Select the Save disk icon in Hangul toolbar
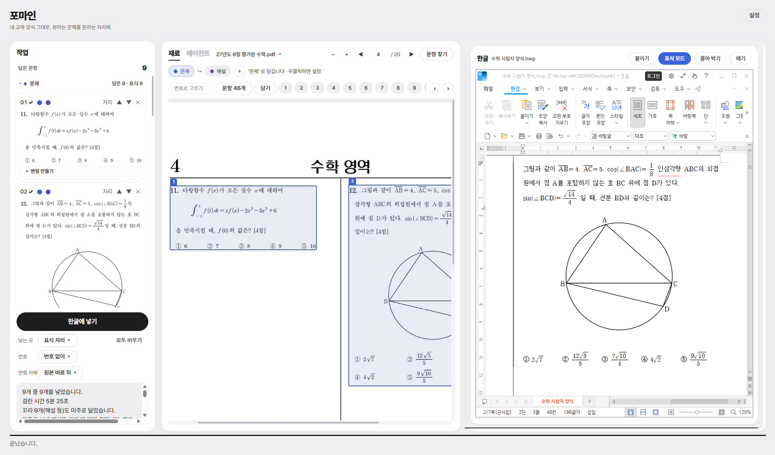Image resolution: width=775 pixels, height=455 pixels. click(x=522, y=136)
